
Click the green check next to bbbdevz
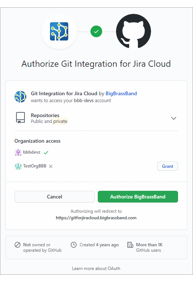point(46,152)
